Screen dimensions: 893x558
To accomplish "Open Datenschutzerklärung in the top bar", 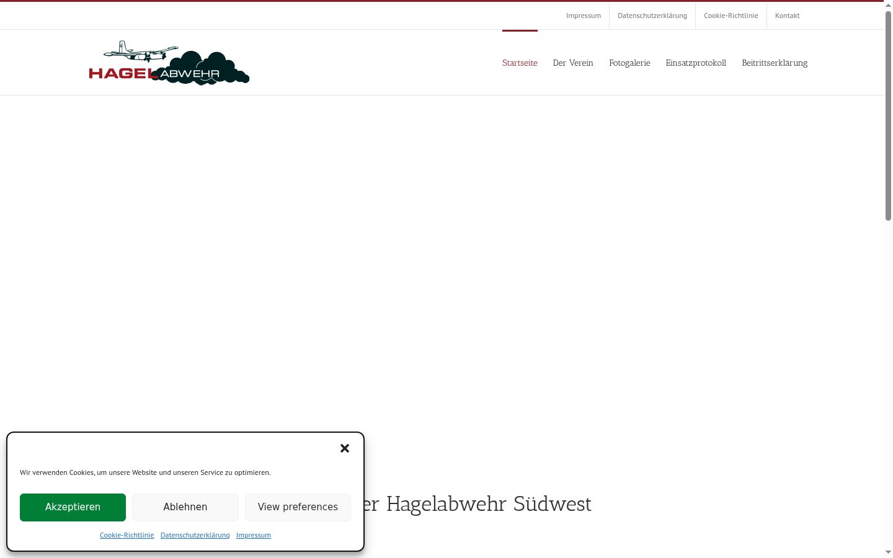I will click(x=652, y=15).
